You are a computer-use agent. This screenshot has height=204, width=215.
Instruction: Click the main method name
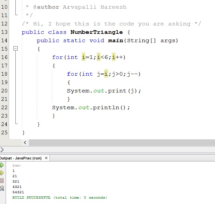(x=116, y=41)
